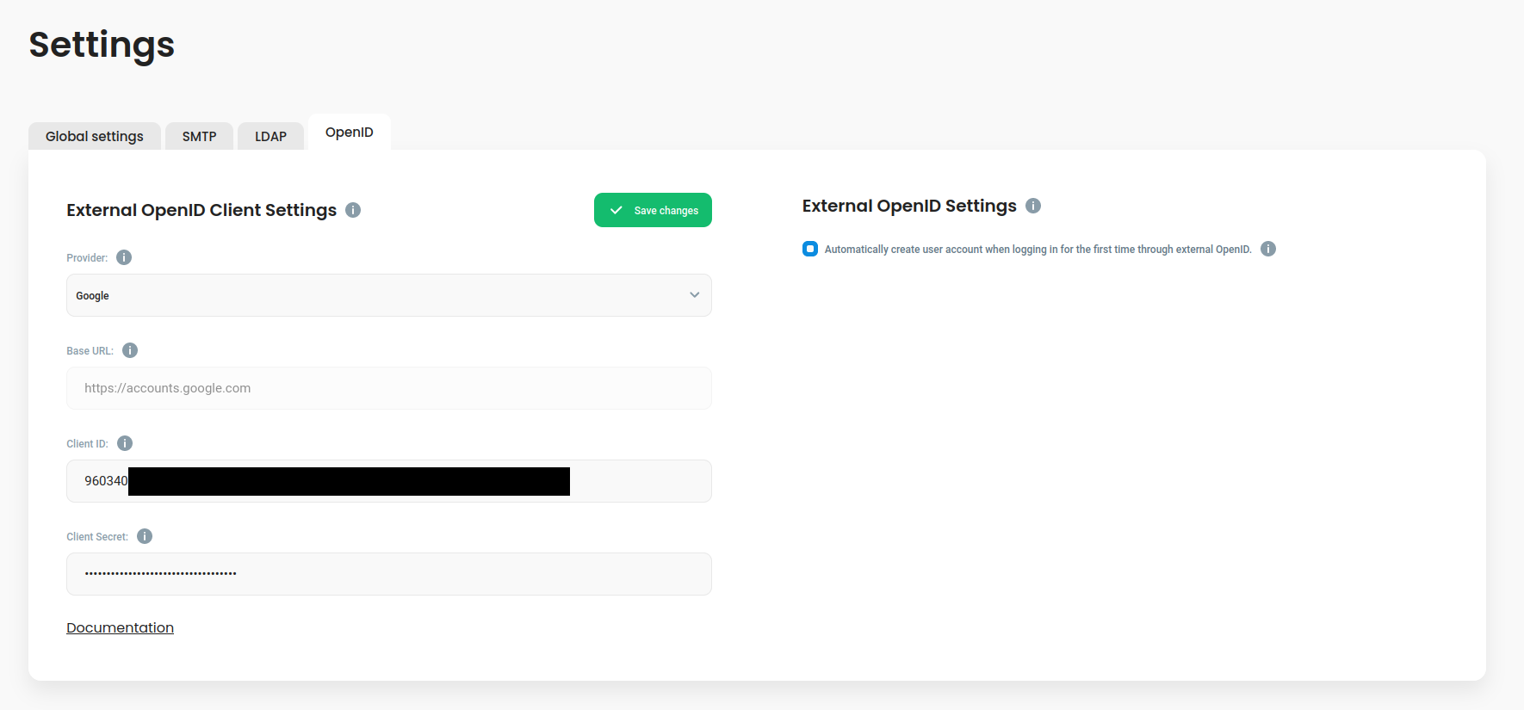
Task: Click info icon beside External OpenID Client Settings
Action: coord(353,210)
